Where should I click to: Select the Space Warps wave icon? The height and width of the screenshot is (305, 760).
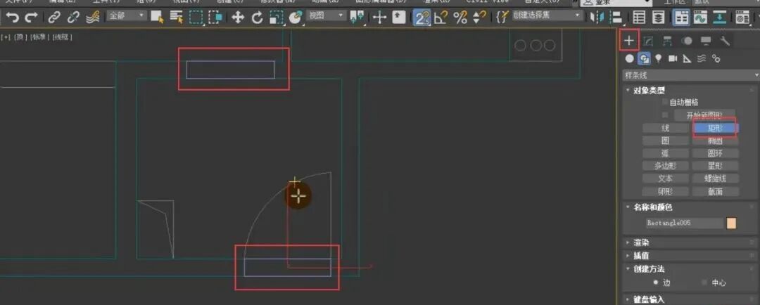coord(702,58)
